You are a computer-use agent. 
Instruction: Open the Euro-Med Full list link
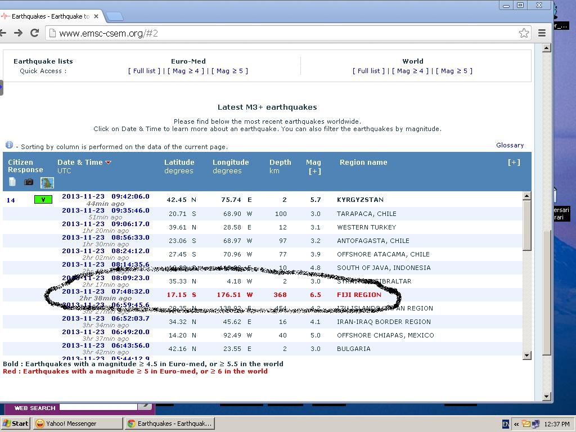coord(144,71)
